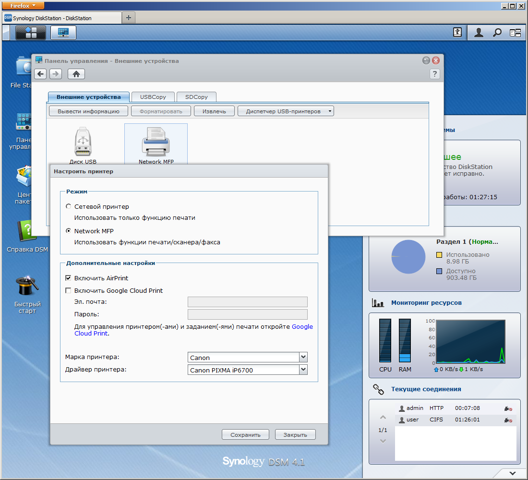The height and width of the screenshot is (480, 528).
Task: Toggle the Включить AirPrint checkbox
Action: click(68, 278)
